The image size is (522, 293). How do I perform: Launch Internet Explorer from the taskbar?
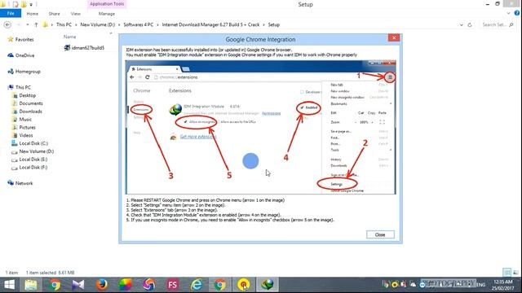(197, 285)
